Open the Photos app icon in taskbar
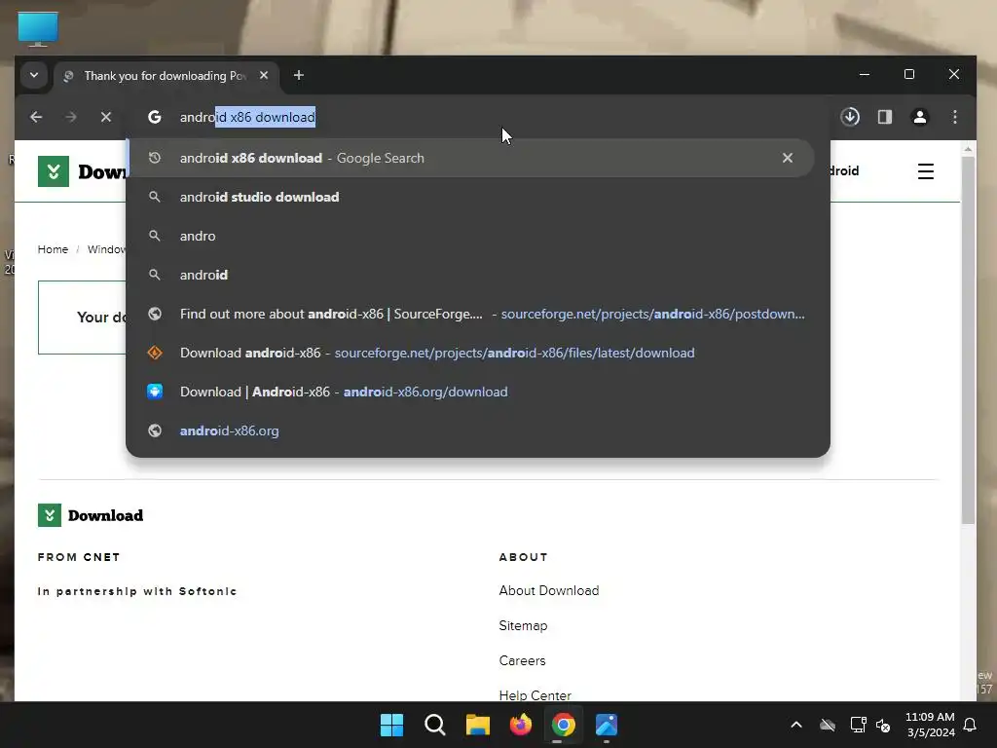 point(607,725)
